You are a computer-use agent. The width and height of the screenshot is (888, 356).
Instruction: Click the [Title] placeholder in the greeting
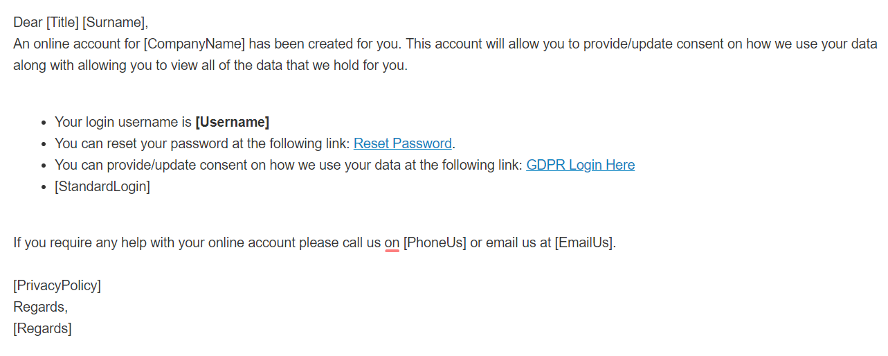click(x=62, y=22)
